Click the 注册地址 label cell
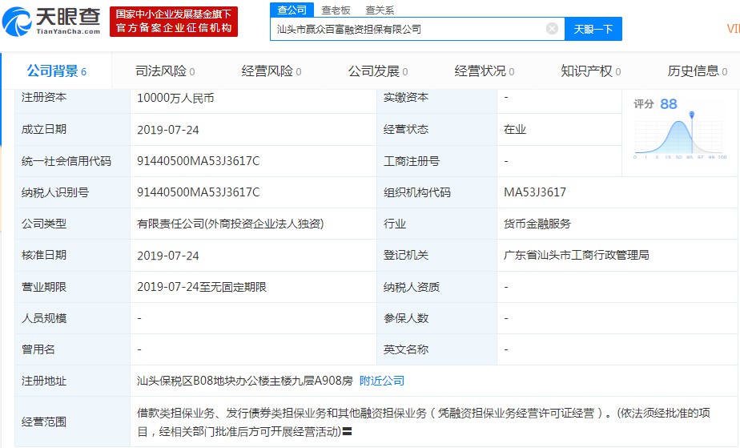 (72, 381)
